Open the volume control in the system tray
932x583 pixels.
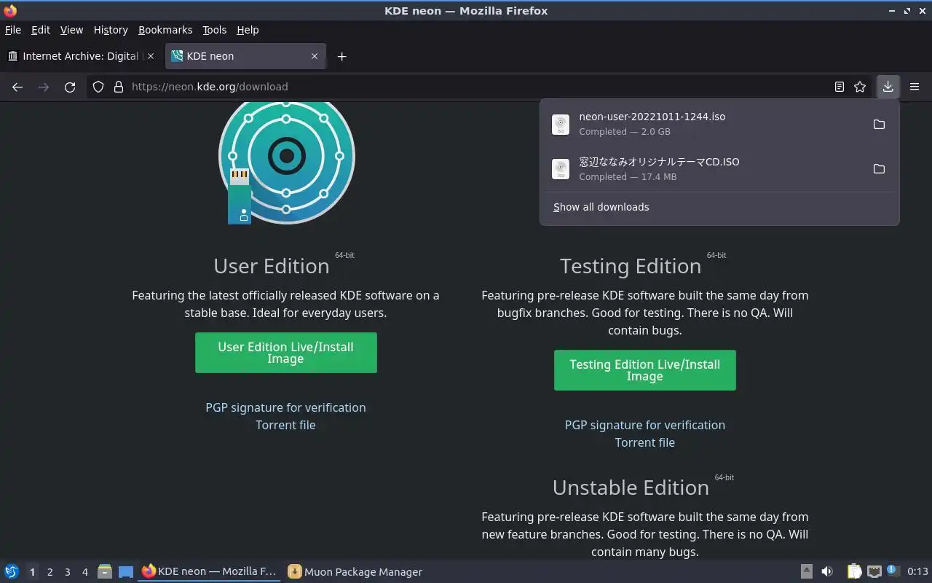tap(827, 572)
